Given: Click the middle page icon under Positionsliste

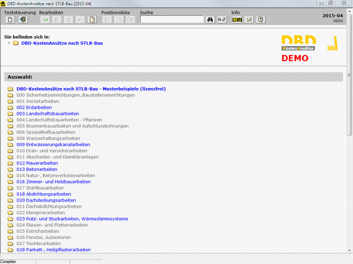Looking at the screenshot, I should (x=119, y=20).
